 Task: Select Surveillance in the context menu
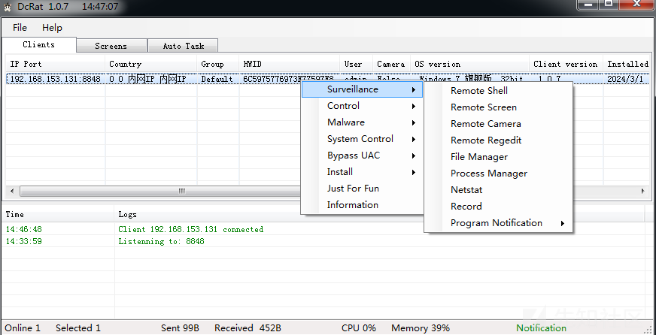(x=362, y=89)
